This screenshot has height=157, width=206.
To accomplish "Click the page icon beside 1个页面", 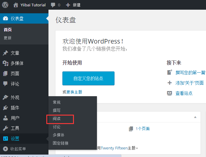I will 131,129.
